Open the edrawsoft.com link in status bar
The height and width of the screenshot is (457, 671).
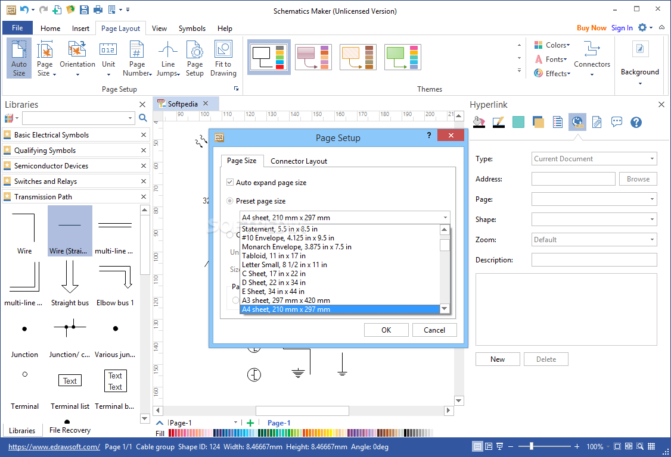pyautogui.click(x=54, y=447)
